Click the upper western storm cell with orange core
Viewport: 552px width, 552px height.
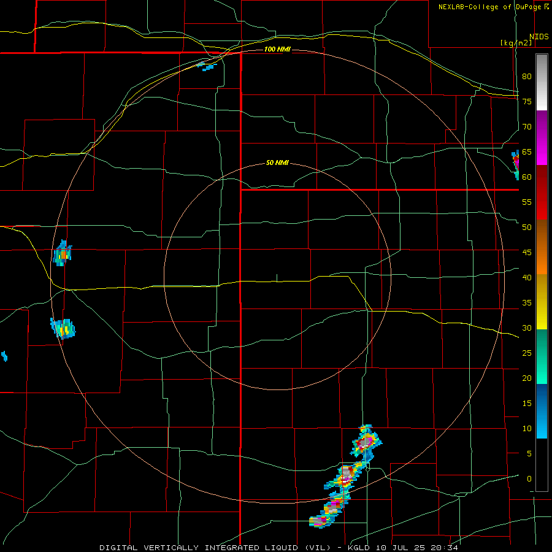tap(63, 253)
